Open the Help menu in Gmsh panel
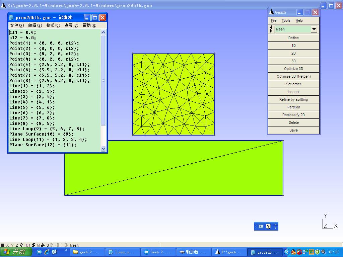The height and width of the screenshot is (257, 343). pyautogui.click(x=299, y=20)
